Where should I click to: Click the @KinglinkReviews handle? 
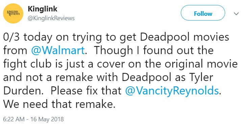point(51,18)
